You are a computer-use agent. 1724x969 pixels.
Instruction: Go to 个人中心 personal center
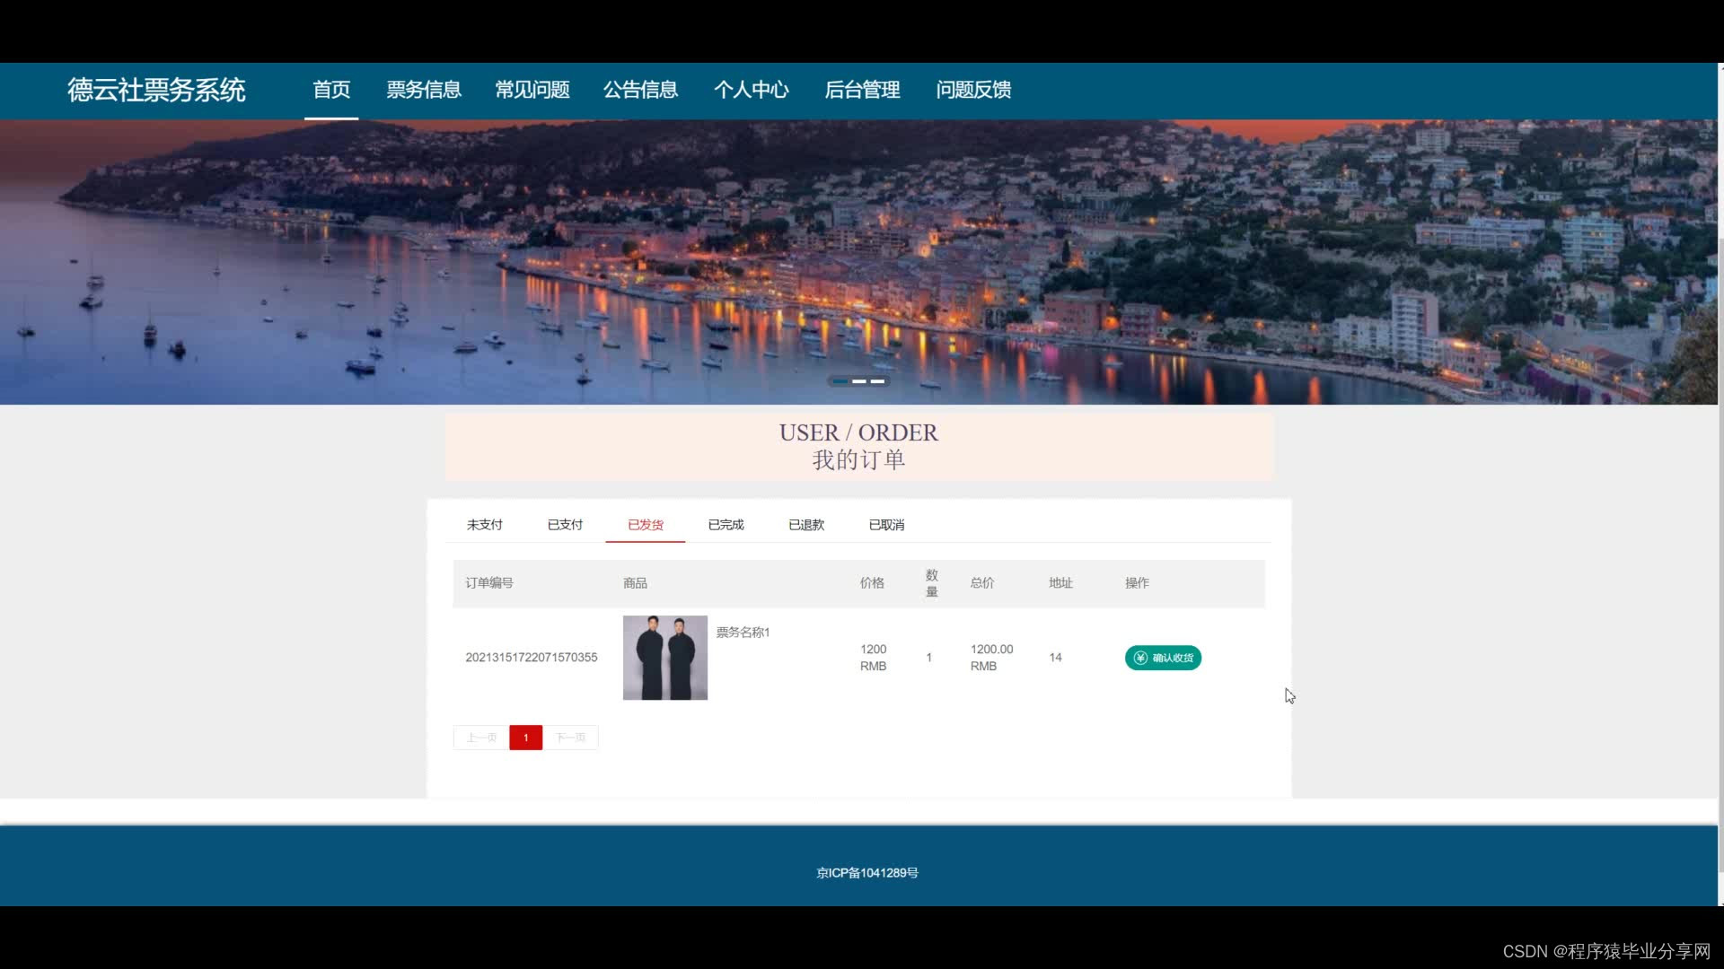[751, 90]
